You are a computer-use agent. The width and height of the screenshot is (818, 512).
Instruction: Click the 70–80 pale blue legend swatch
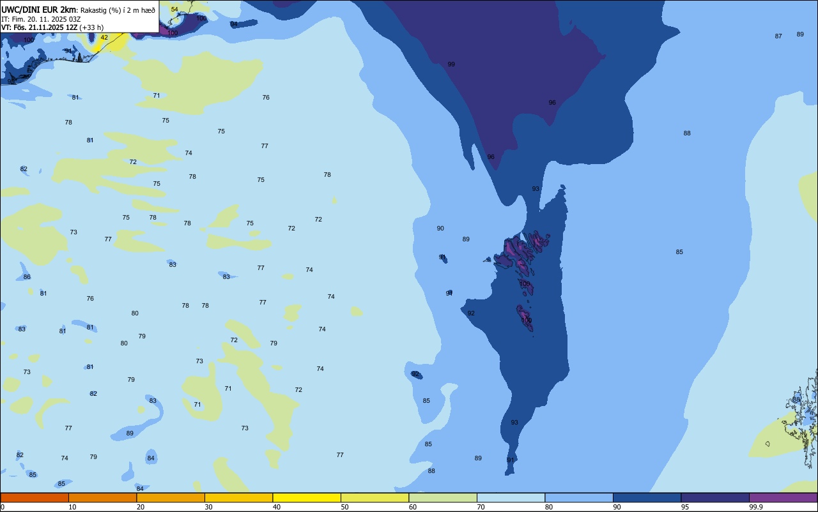point(511,497)
